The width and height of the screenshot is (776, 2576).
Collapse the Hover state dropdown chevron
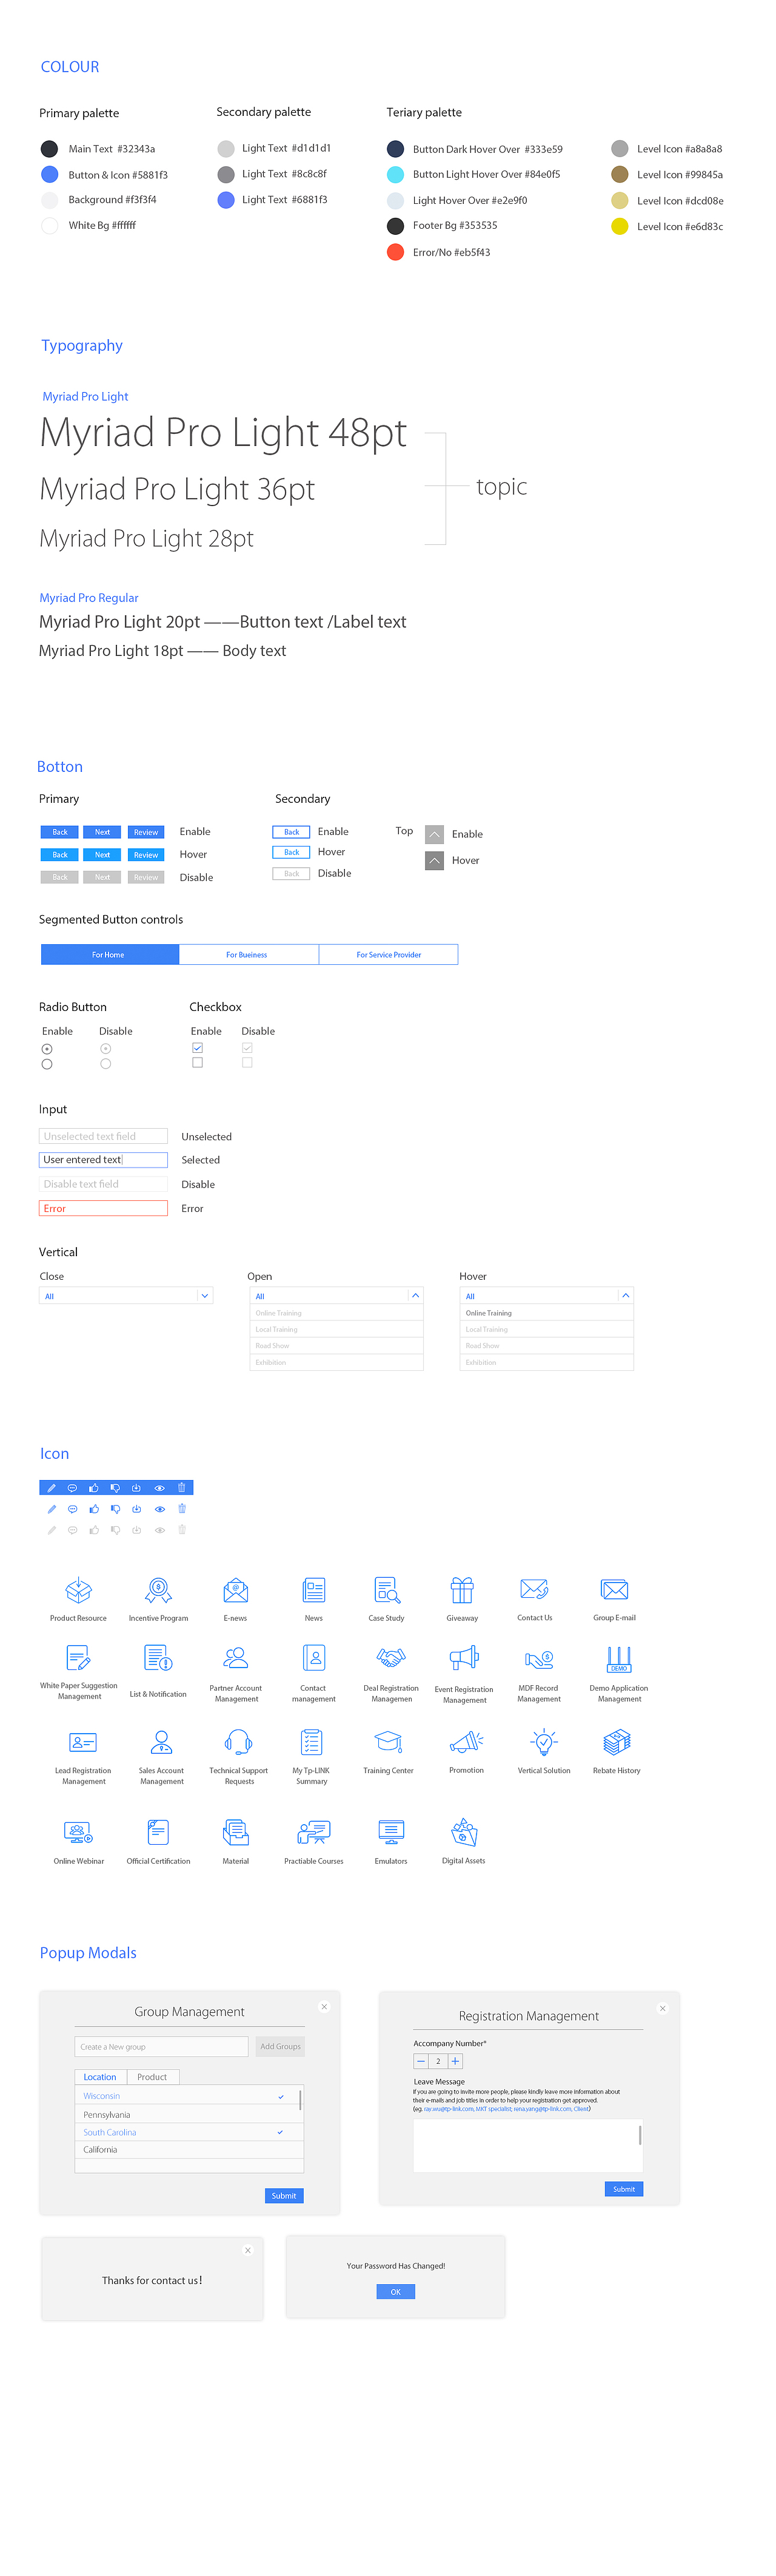pos(625,1295)
